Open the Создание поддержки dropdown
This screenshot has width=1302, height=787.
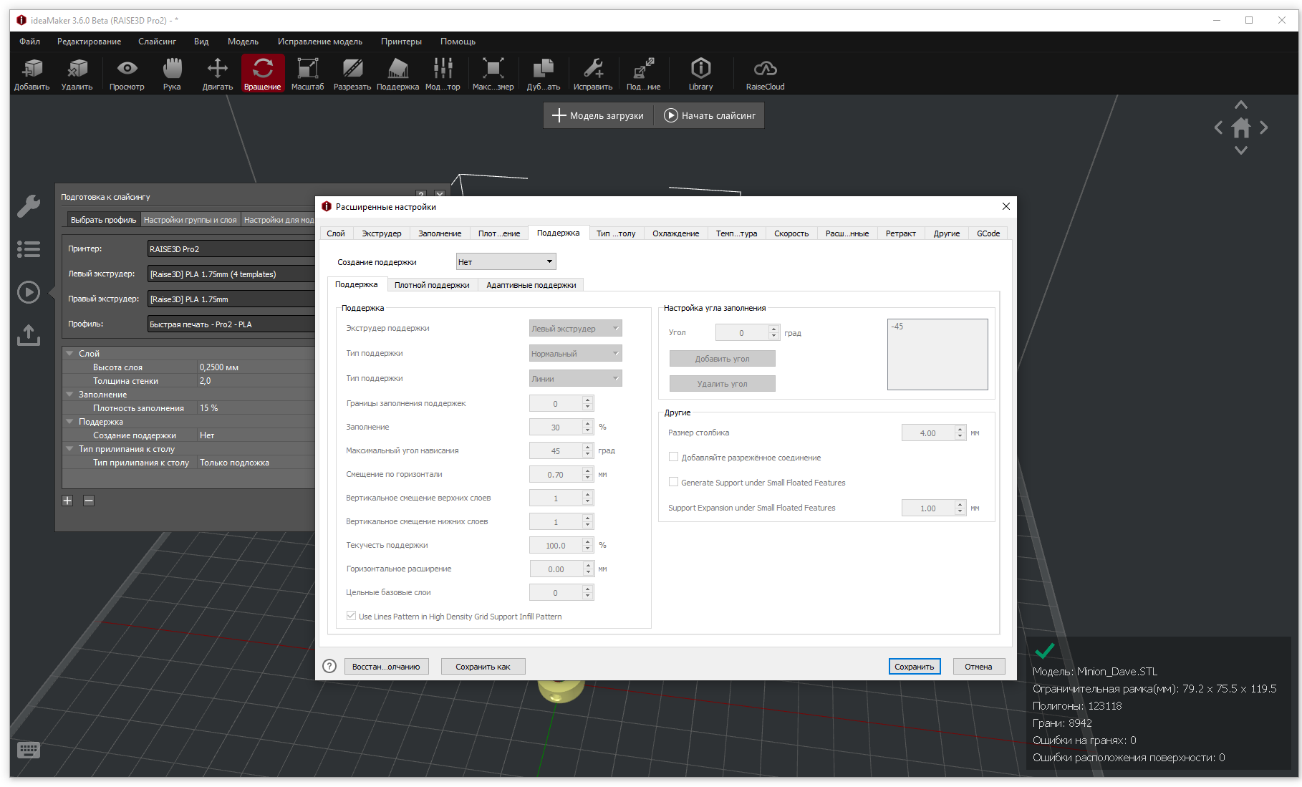506,261
